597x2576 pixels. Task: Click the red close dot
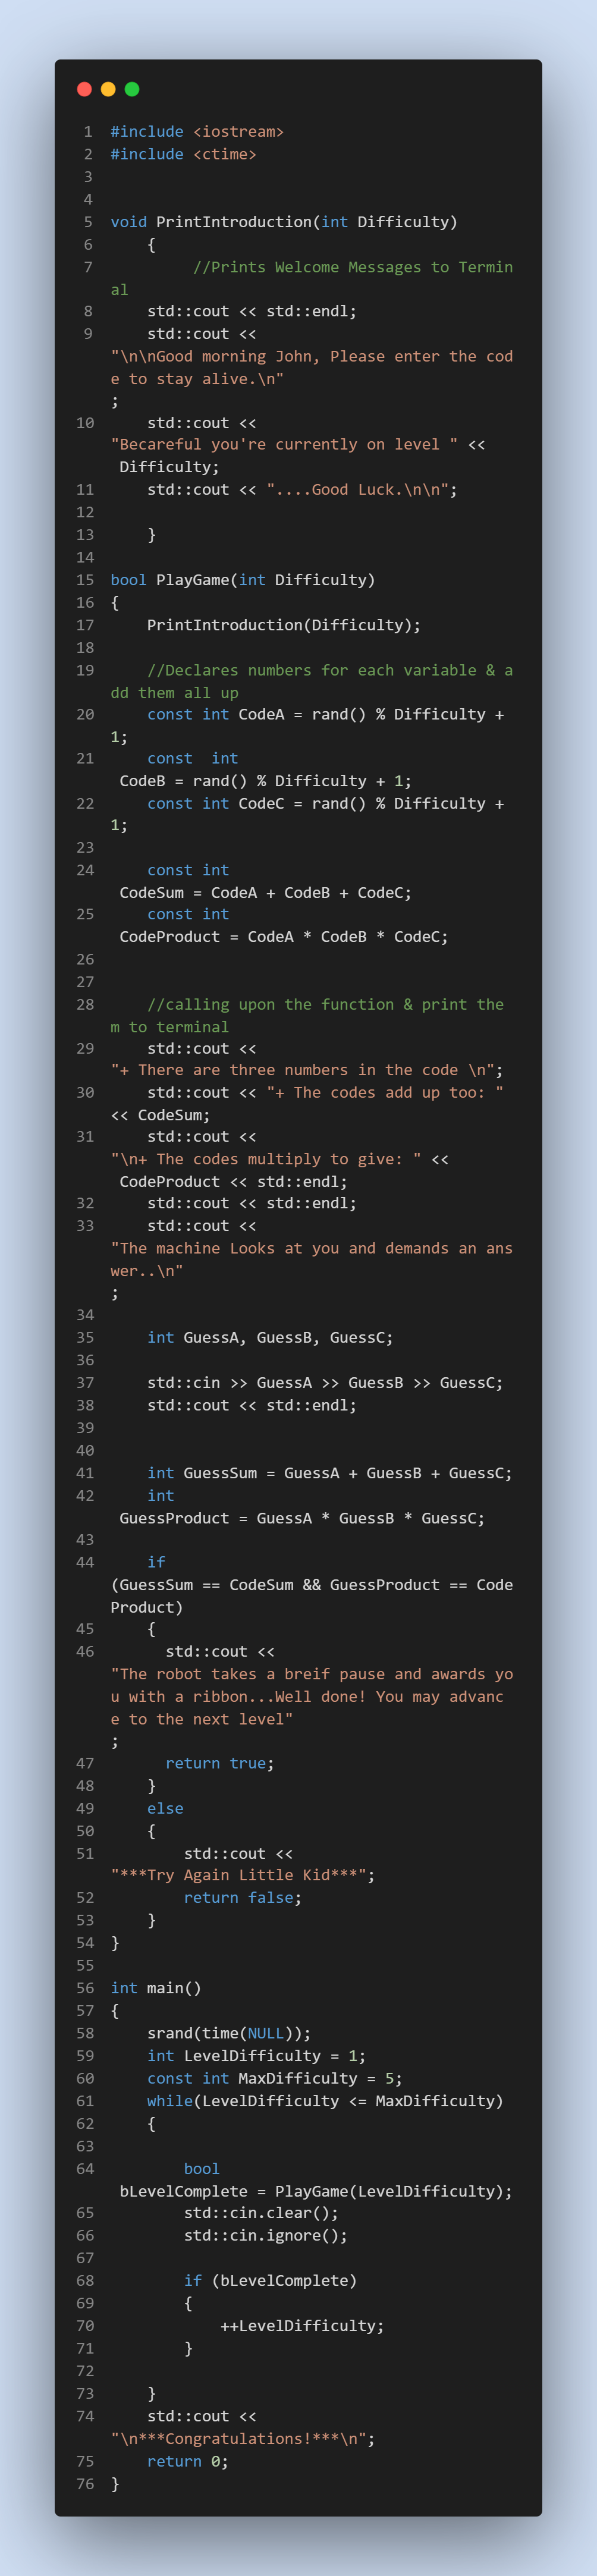click(x=84, y=90)
